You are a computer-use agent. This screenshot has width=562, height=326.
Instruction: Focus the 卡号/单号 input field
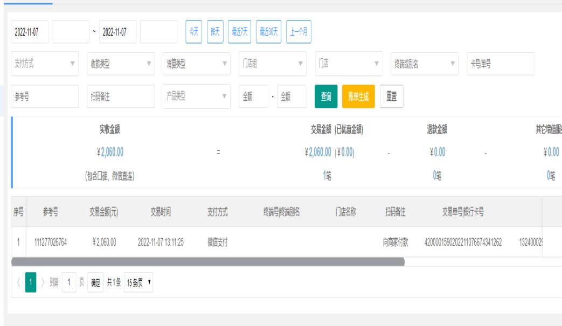[501, 64]
